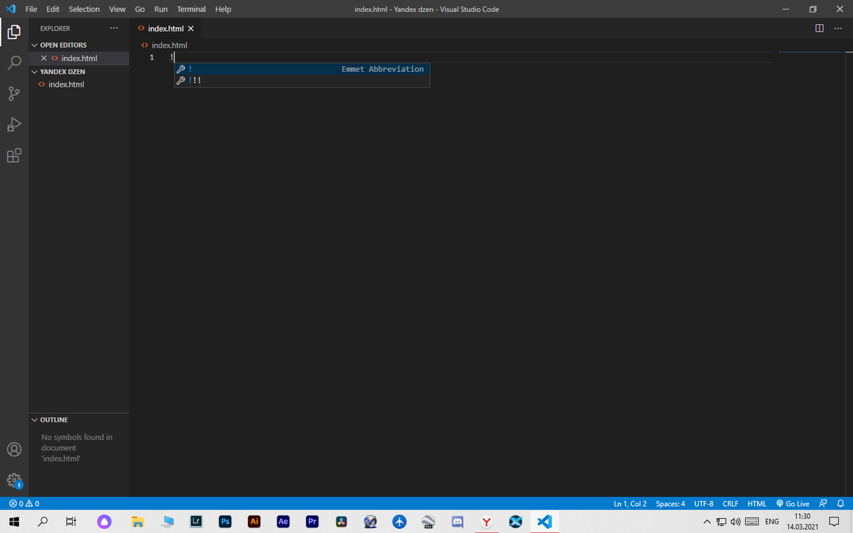Viewport: 853px width, 533px height.
Task: Select the index.html editor tab
Action: (166, 28)
